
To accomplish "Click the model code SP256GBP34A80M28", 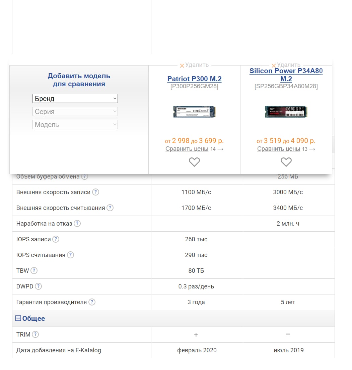I will pyautogui.click(x=286, y=86).
